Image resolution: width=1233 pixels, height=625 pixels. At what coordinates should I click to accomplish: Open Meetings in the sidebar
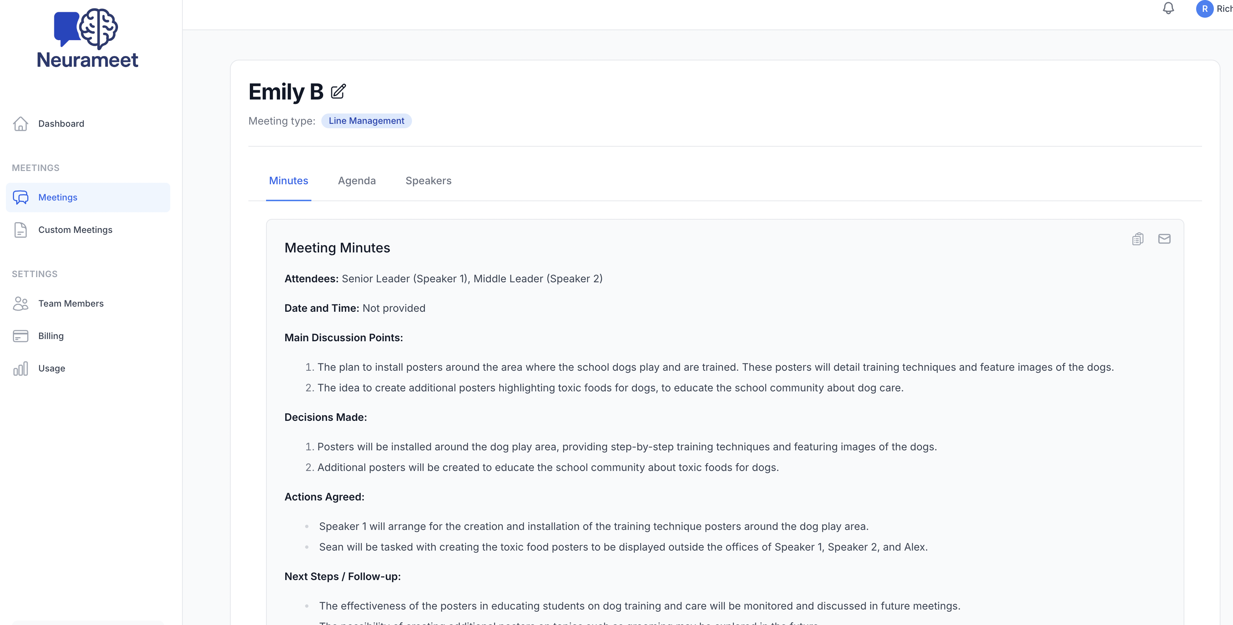(x=57, y=197)
